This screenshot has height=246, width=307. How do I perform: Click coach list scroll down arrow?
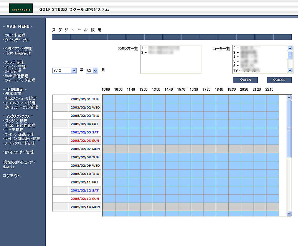(290, 70)
